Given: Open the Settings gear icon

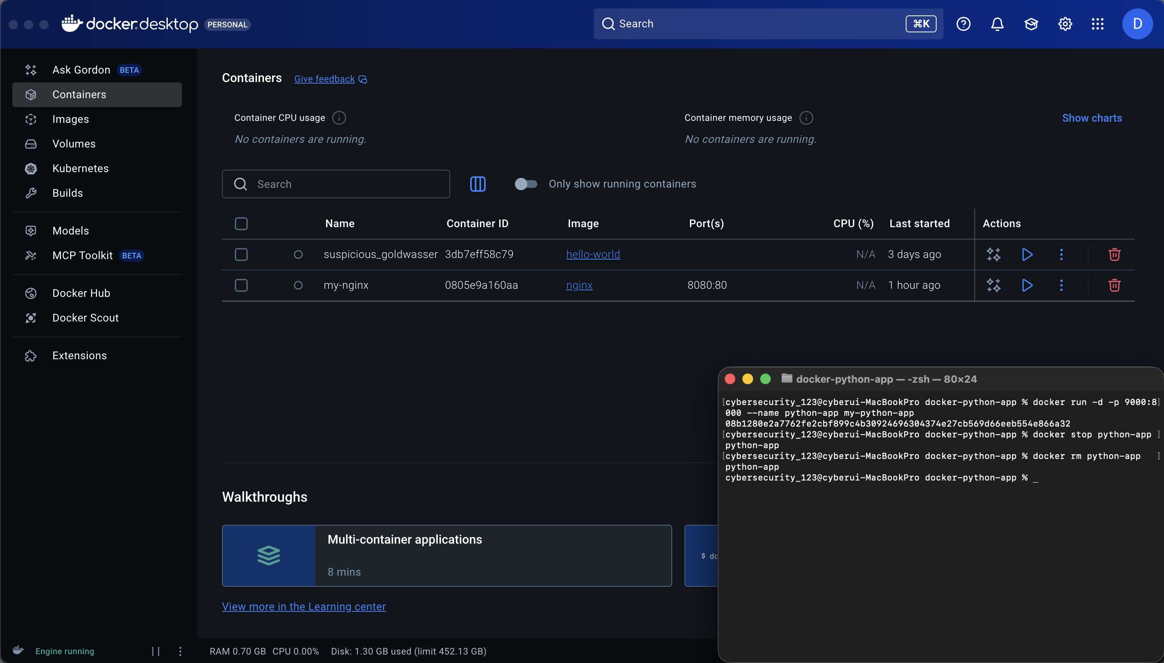Looking at the screenshot, I should pyautogui.click(x=1065, y=24).
